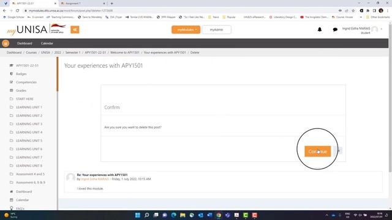Go to the Dashboard breadcrumb link
This screenshot has height=220, width=392.
(14, 53)
